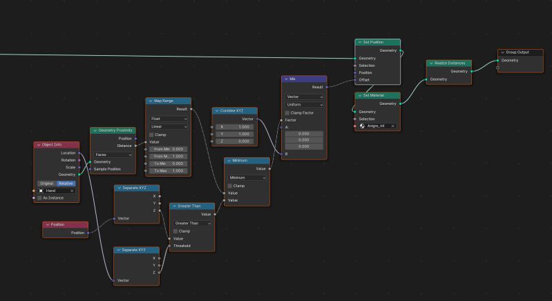
Task: Open the Linear interpolation dropdown
Action: pyautogui.click(x=169, y=126)
